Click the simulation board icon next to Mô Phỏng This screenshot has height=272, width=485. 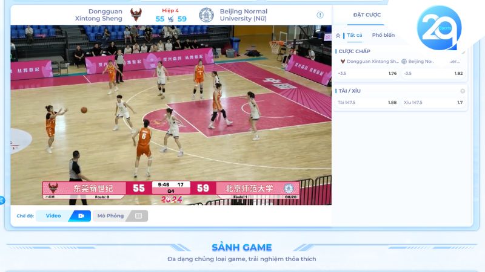(x=138, y=216)
